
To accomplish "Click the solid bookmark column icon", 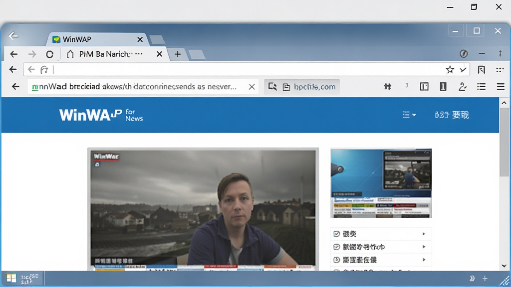I will click(443, 87).
